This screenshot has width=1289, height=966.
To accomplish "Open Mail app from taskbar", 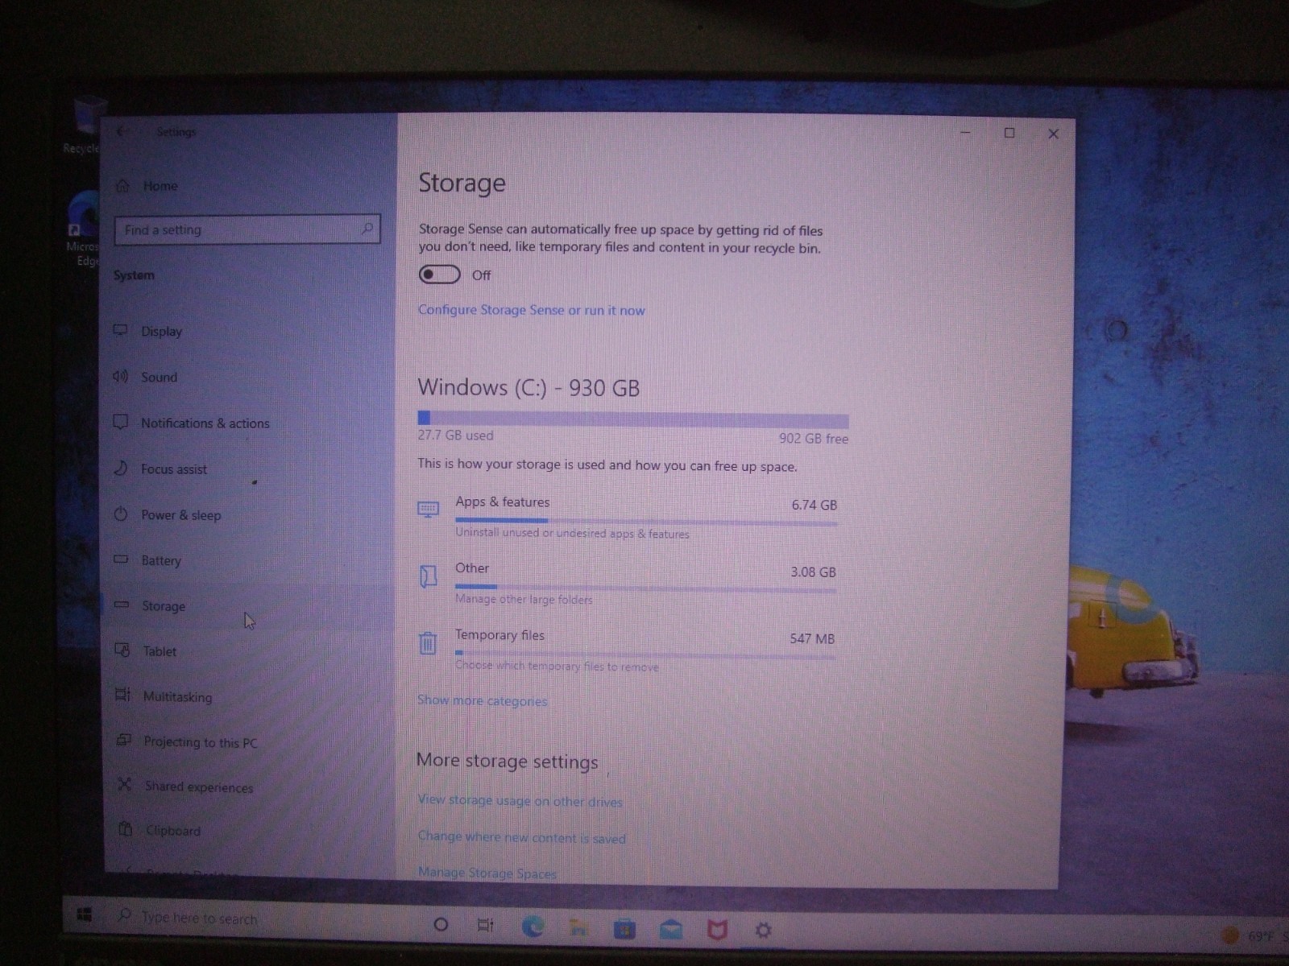I will [670, 931].
